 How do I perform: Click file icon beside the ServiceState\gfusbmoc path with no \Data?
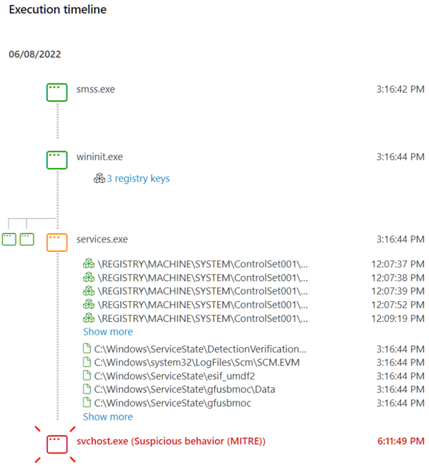point(87,403)
